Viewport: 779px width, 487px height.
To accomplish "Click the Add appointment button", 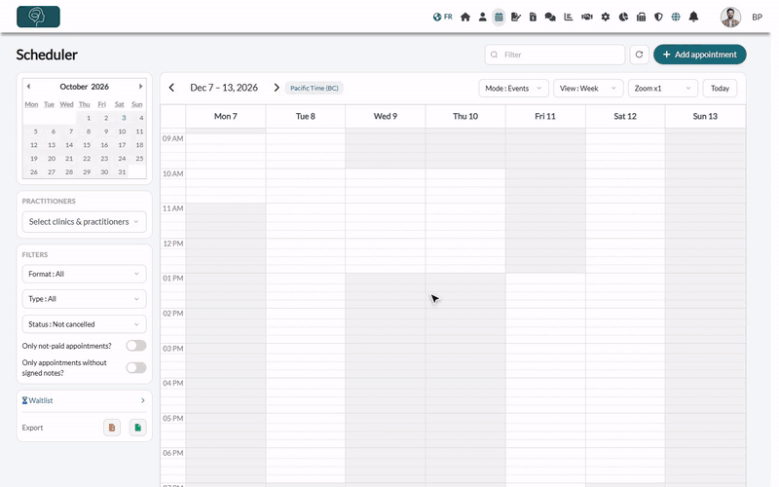I will pyautogui.click(x=699, y=55).
